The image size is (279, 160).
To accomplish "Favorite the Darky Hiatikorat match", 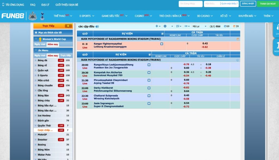I will pos(149,88).
